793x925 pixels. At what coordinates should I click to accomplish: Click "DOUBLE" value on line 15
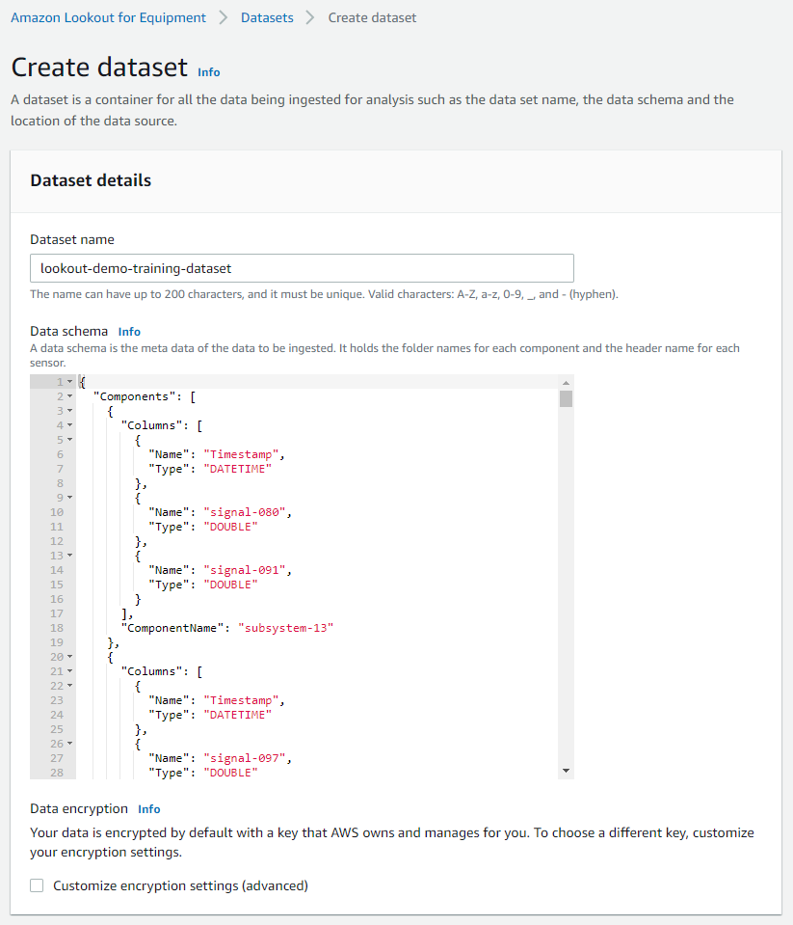pos(230,585)
